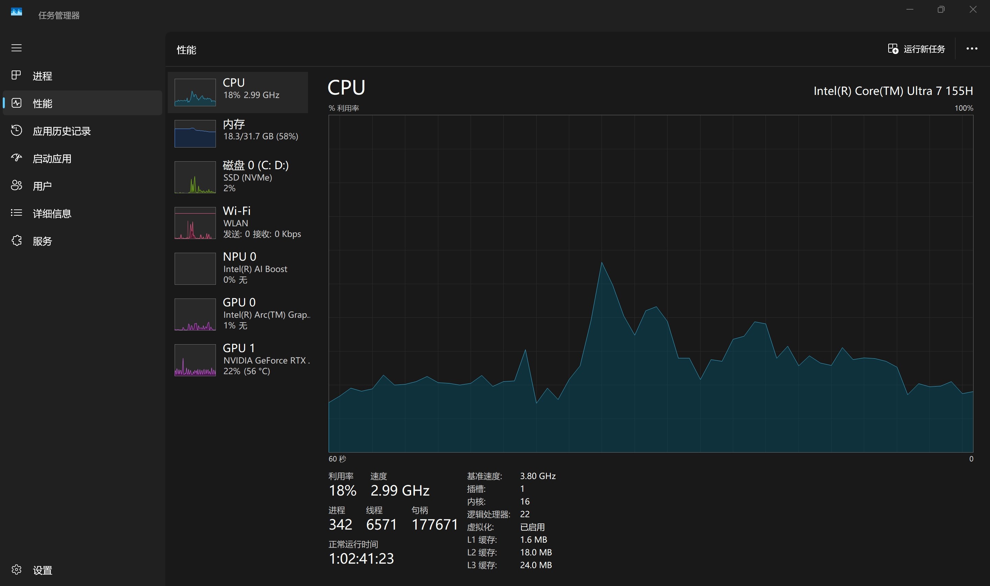
Task: Select the 内存 mini graph thumbnail
Action: [x=195, y=133]
